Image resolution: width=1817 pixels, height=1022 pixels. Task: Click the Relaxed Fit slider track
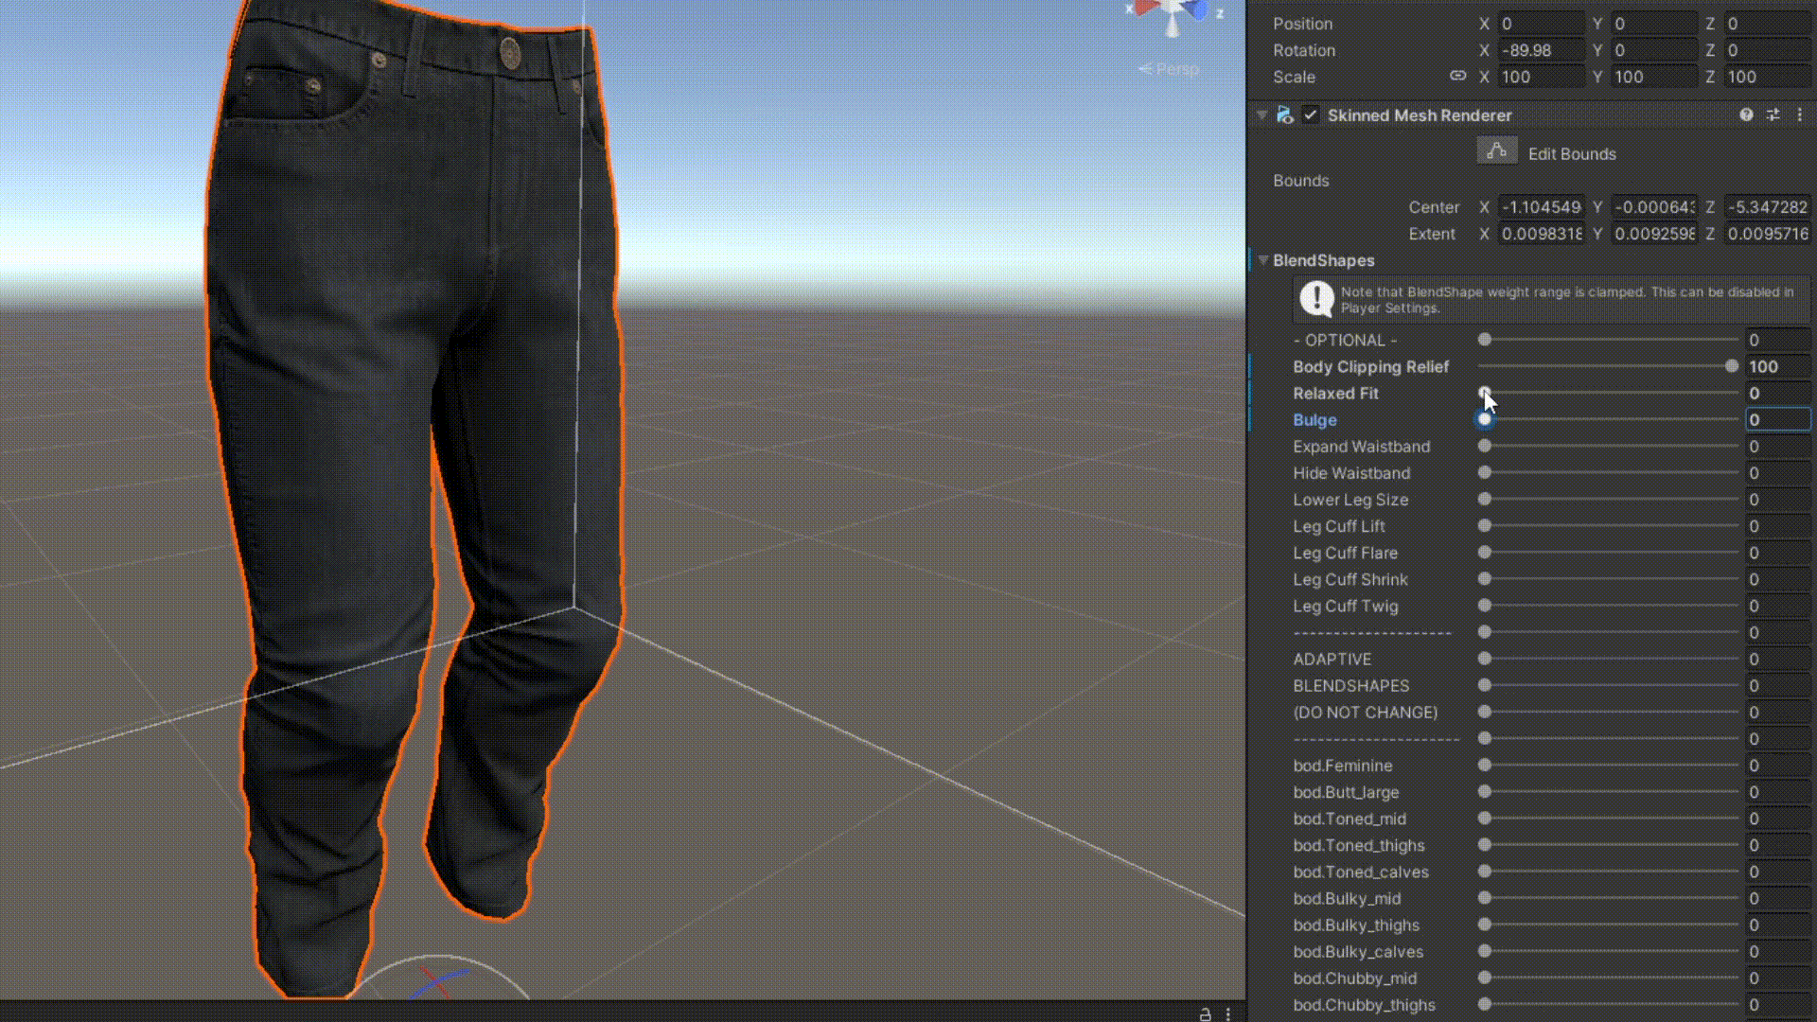point(1609,393)
